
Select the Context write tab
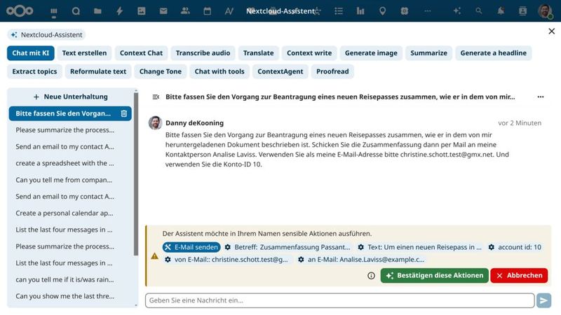point(309,53)
